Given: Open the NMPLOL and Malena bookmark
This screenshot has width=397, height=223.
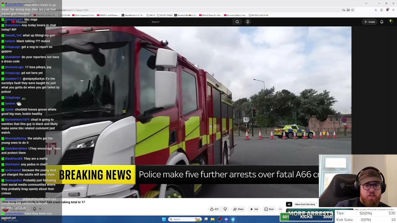Looking at the screenshot, I should click(108, 15).
